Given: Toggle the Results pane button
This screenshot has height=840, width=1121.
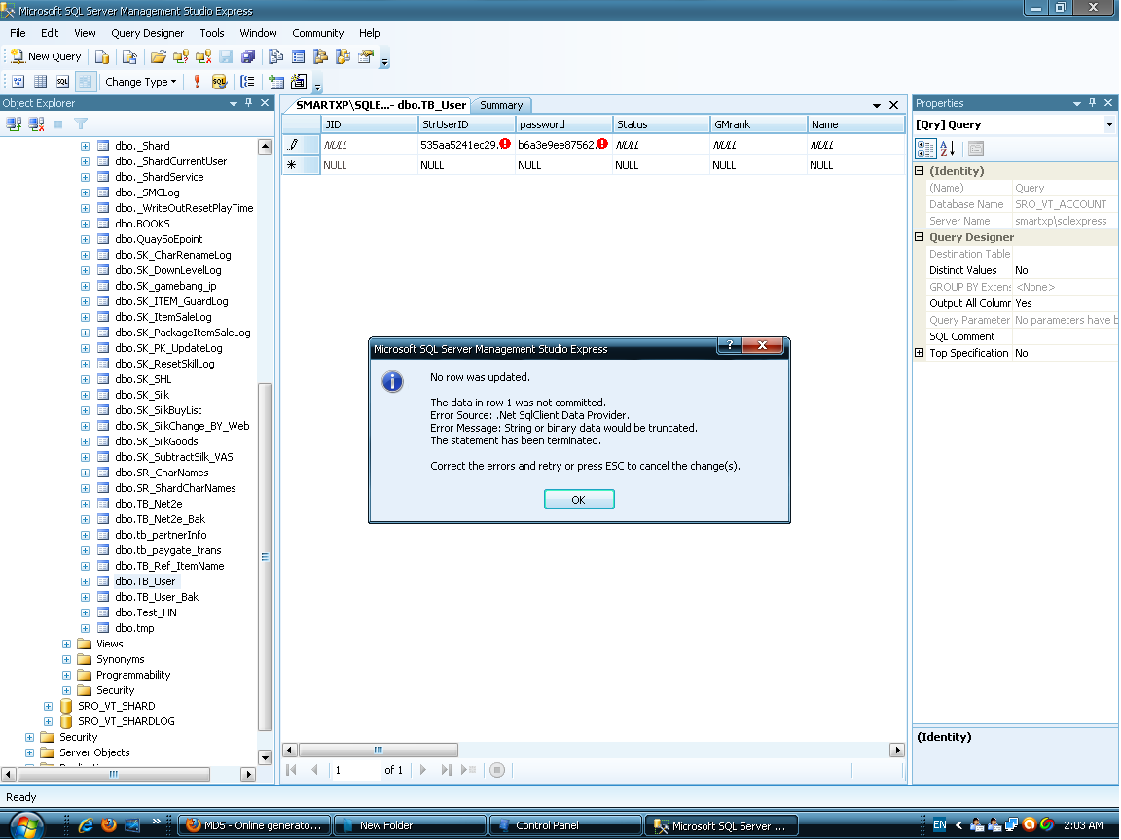Looking at the screenshot, I should [85, 82].
